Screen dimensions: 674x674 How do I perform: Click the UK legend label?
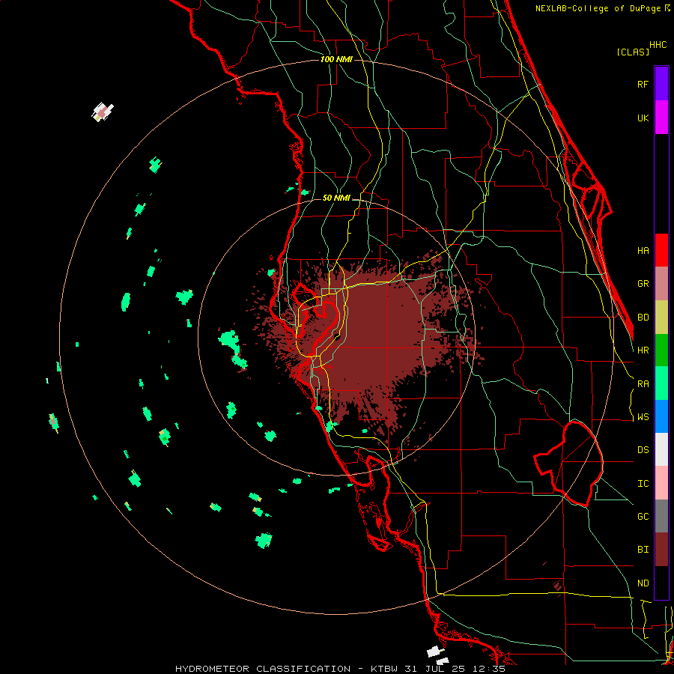[x=643, y=118]
